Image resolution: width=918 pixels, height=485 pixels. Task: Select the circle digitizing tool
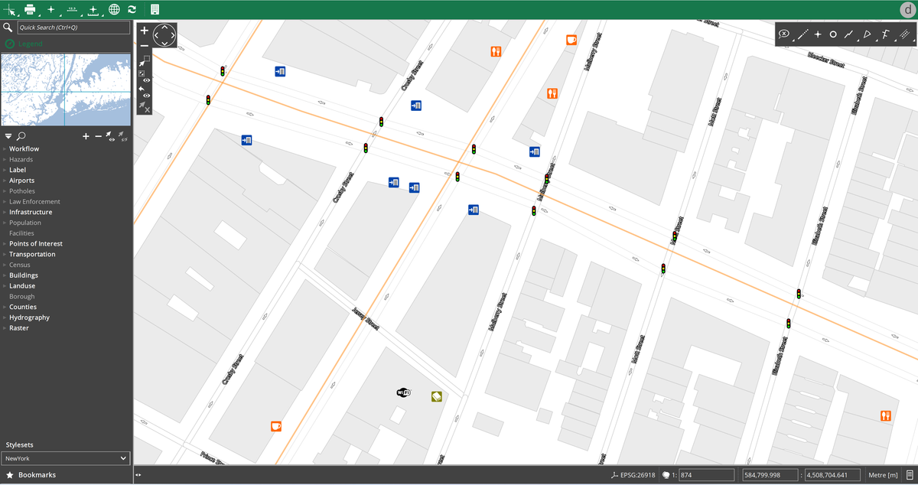coord(833,34)
